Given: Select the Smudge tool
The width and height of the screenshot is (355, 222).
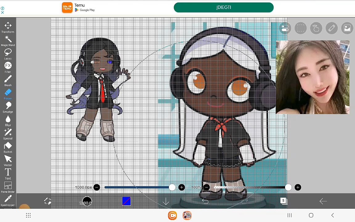Looking at the screenshot, I should tap(8, 108).
